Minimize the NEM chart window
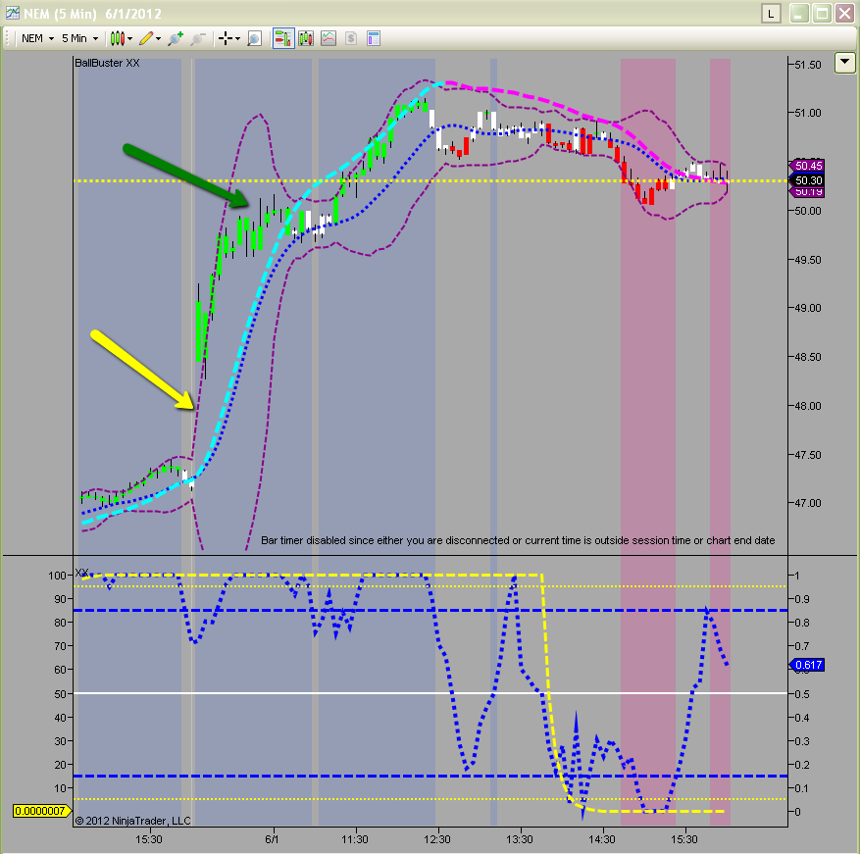 (799, 14)
